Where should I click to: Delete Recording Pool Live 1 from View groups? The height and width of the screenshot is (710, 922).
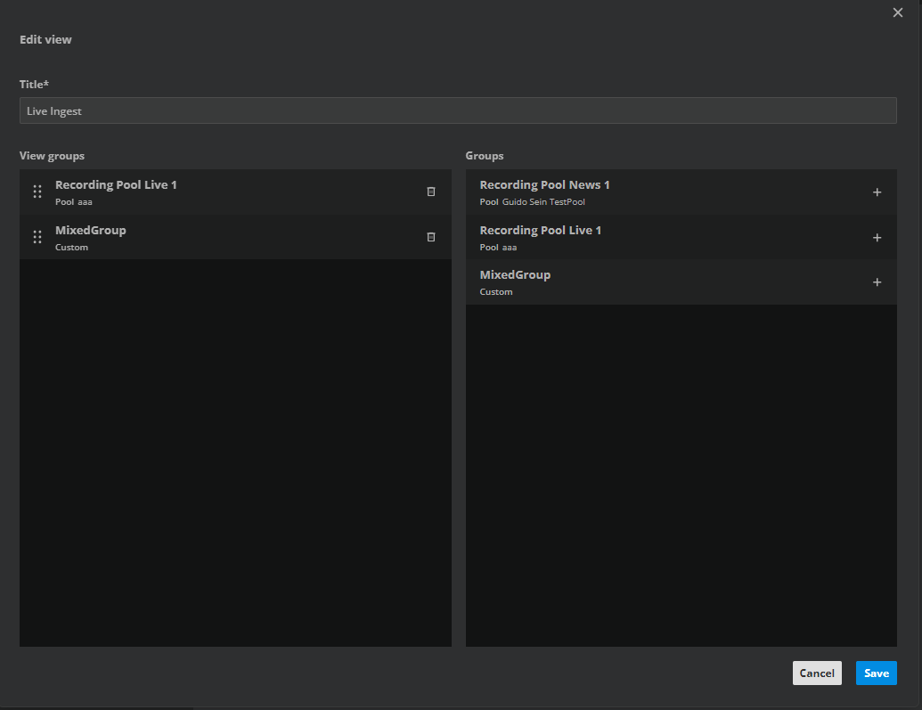431,192
